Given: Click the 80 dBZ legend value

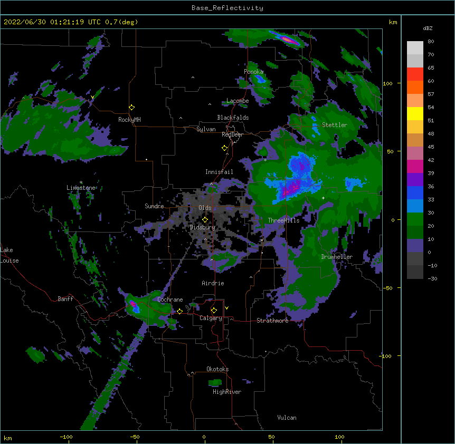Looking at the screenshot, I should click(431, 42).
